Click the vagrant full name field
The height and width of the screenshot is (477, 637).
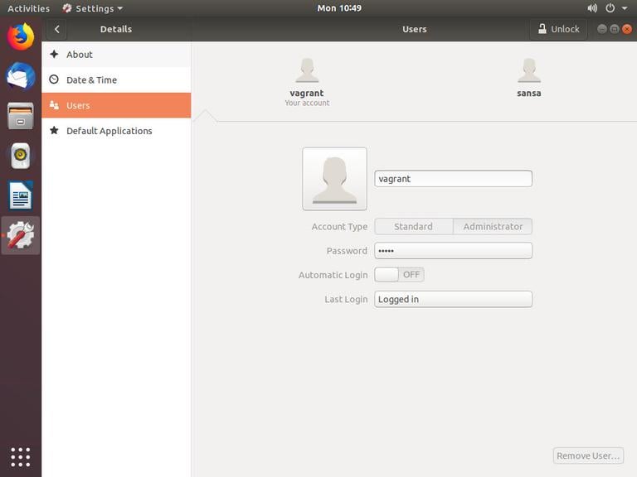pyautogui.click(x=453, y=179)
